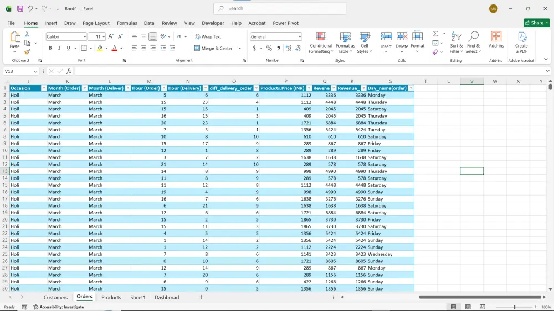Click the green Share button
The image size is (554, 311).
pos(536,23)
